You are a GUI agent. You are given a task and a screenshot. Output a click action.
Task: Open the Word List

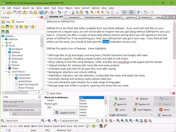click(x=164, y=115)
